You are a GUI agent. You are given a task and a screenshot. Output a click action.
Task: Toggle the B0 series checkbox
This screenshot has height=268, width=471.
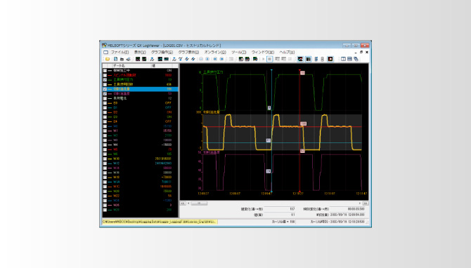(x=105, y=103)
